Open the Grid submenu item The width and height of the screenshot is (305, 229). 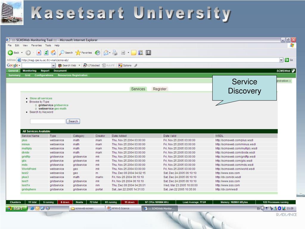(x=27, y=75)
